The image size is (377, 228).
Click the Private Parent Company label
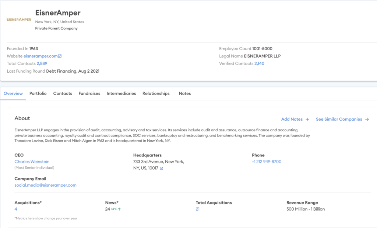point(56,28)
